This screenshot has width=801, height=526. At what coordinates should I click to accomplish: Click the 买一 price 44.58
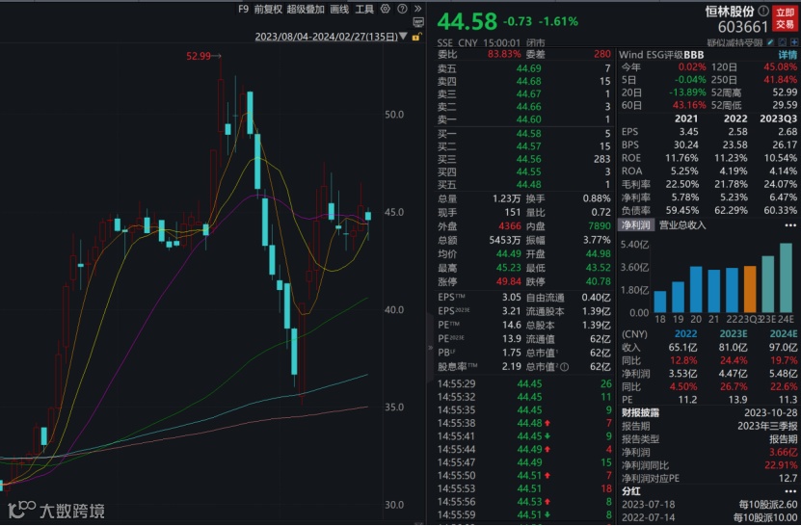[x=529, y=134]
